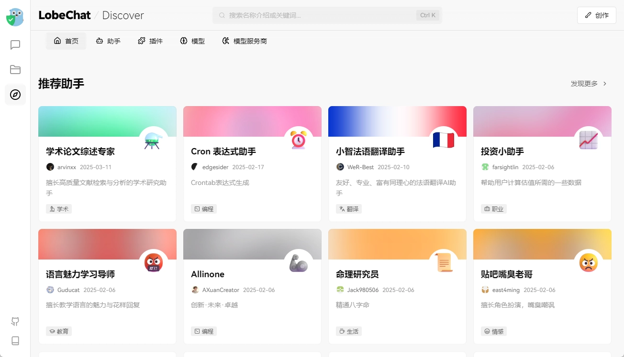Open GitHub via the sidebar icon
The image size is (624, 357).
click(15, 322)
